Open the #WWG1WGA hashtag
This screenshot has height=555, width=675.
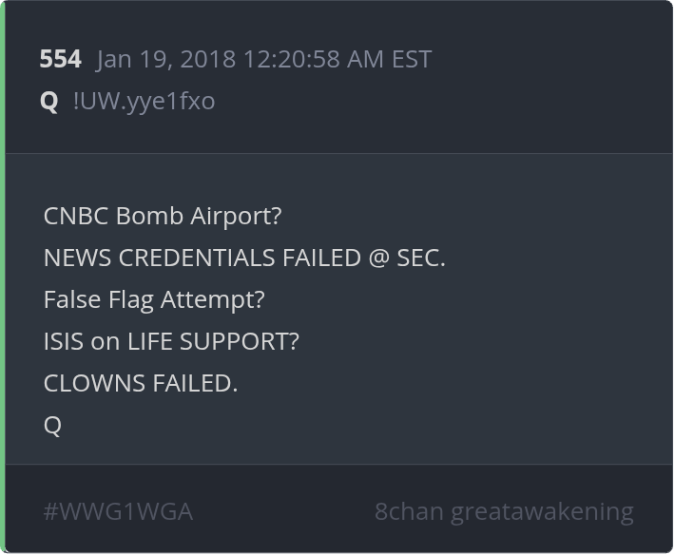[x=118, y=512]
